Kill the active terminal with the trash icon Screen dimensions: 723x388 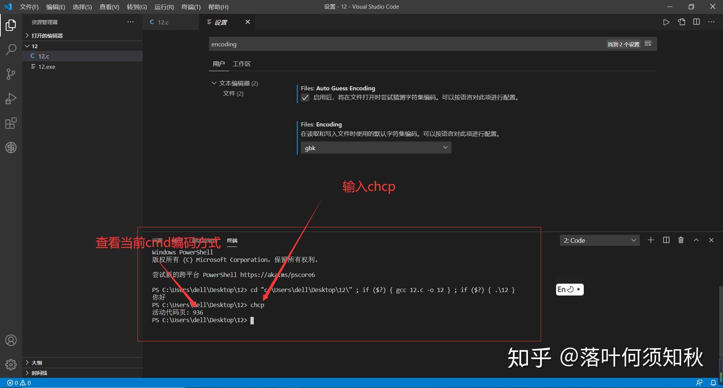tap(680, 240)
